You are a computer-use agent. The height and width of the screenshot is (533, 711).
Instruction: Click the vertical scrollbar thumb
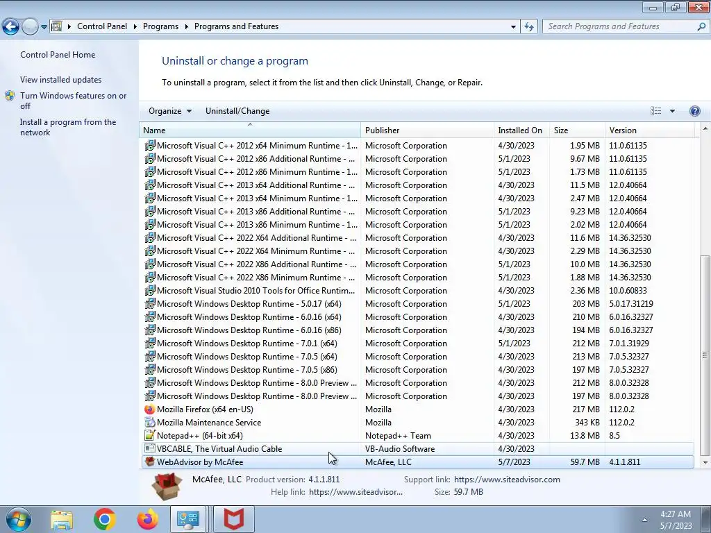click(705, 355)
